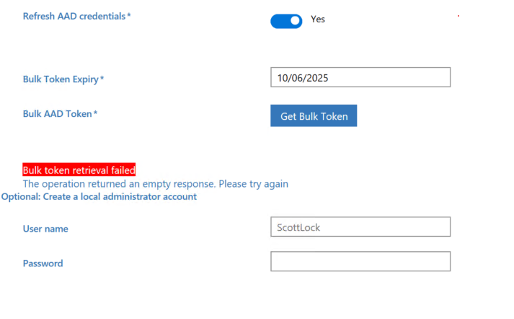Click the Refresh AAD credentials label
The height and width of the screenshot is (319, 514).
[74, 17]
